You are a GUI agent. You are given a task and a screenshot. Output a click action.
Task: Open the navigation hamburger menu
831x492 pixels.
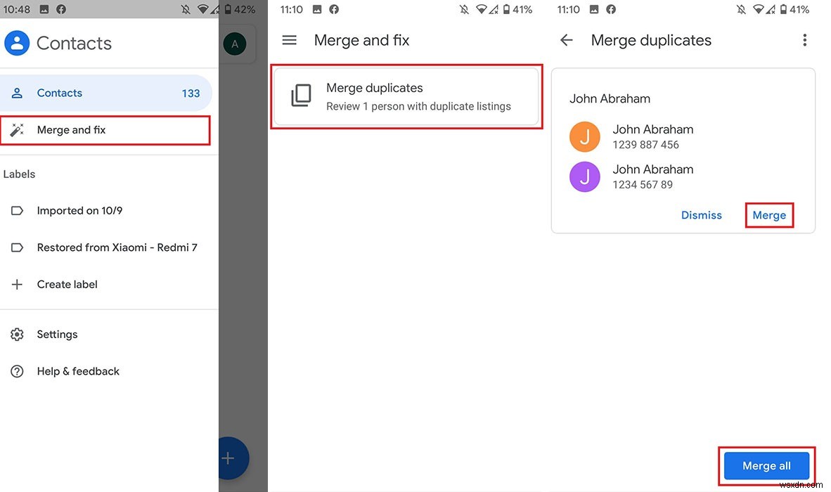coord(289,40)
